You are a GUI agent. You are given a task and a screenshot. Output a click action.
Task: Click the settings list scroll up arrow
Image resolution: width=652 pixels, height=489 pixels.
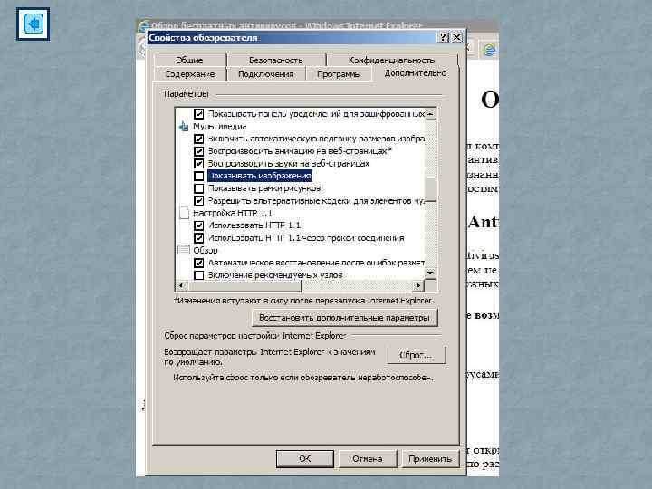(431, 113)
